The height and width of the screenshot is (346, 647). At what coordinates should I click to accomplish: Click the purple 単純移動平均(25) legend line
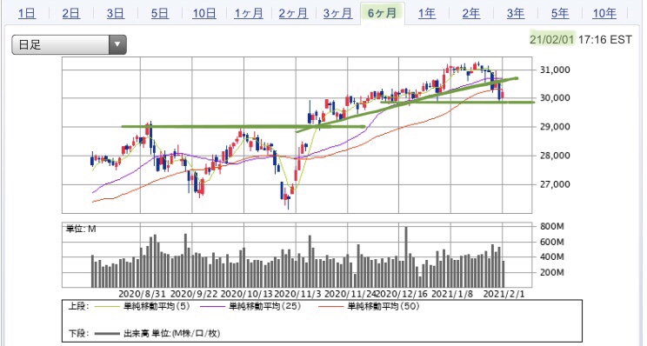[213, 306]
